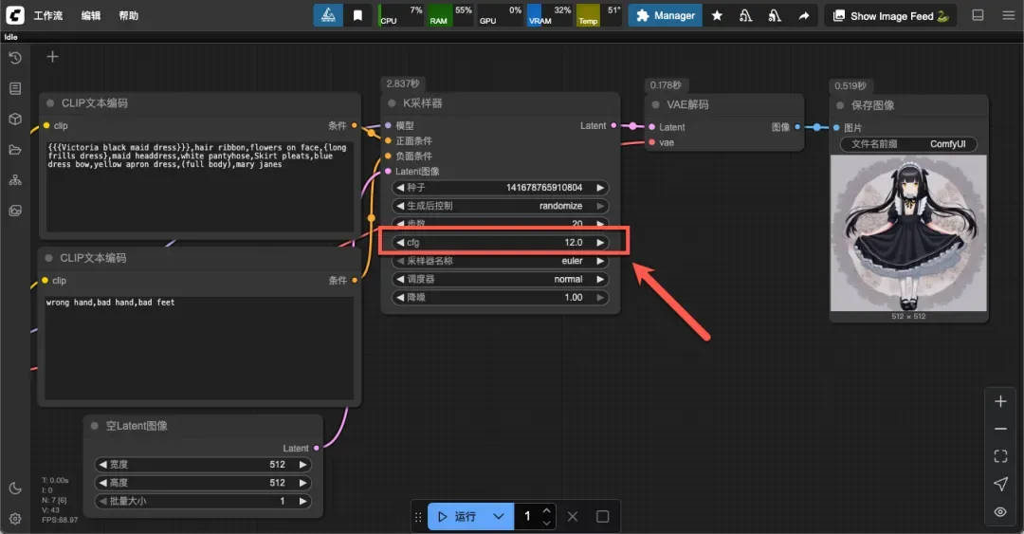Click the 种子 seed value field
The height and width of the screenshot is (534, 1024).
pos(501,188)
